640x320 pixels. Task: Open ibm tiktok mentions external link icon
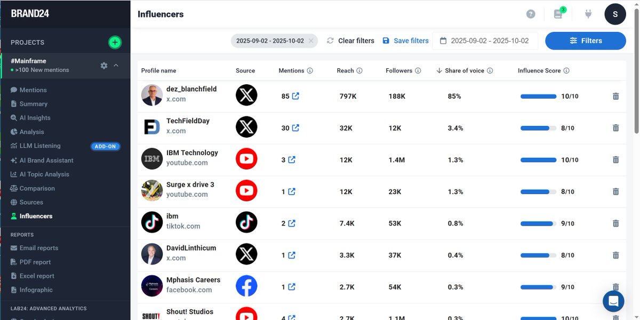click(x=292, y=223)
